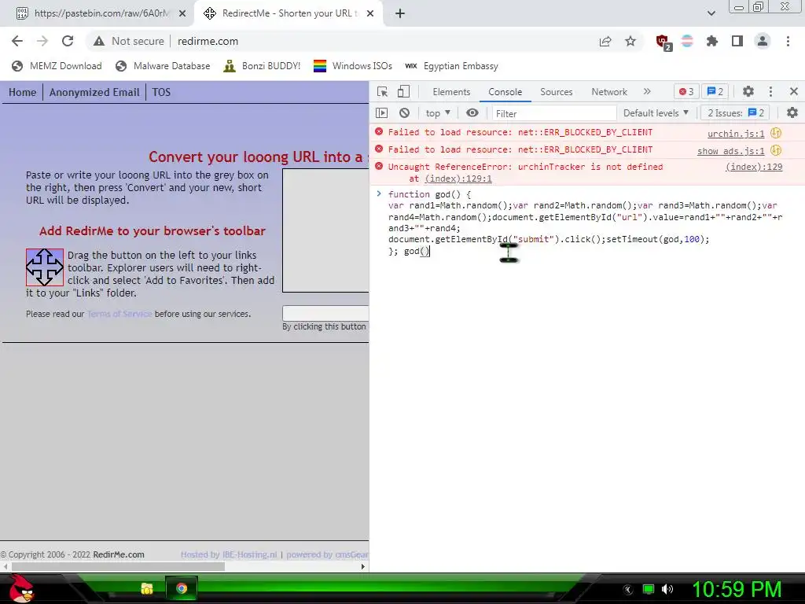
Task: Close the pastebin browser tab
Action: tap(182, 13)
